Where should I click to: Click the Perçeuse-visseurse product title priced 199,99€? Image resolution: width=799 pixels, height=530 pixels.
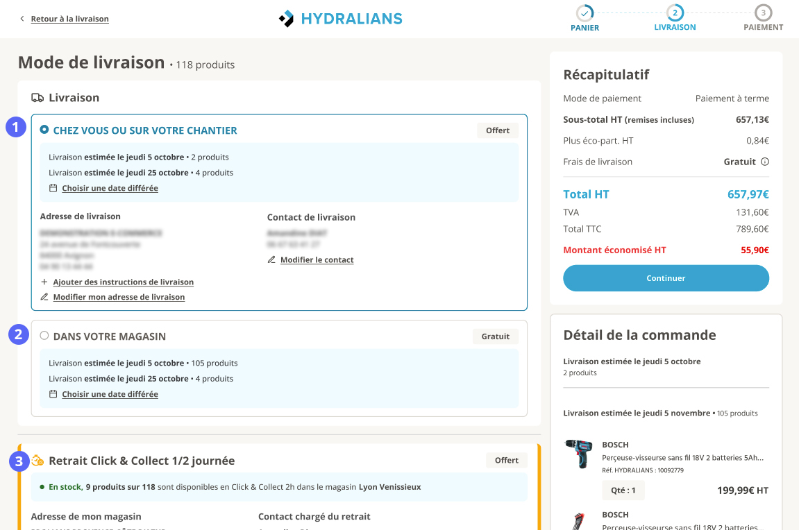point(683,458)
